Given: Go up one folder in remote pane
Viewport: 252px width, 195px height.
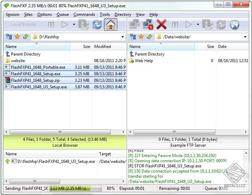Looking at the screenshot, I should tap(149, 37).
